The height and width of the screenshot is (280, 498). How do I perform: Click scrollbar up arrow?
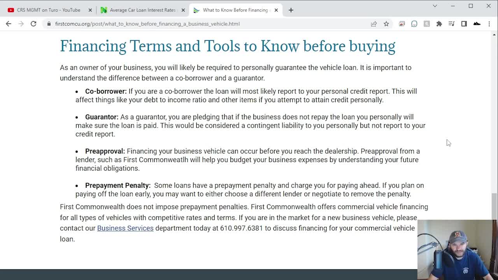pyautogui.click(x=494, y=35)
